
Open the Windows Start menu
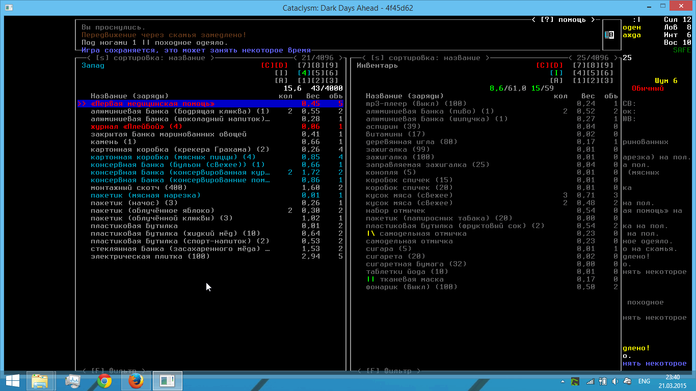click(12, 381)
